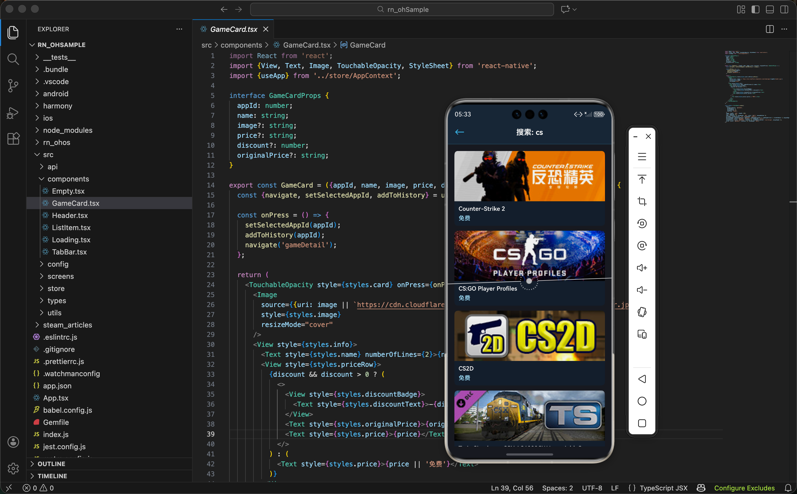Toggle the primary side bar visibility

pos(755,9)
